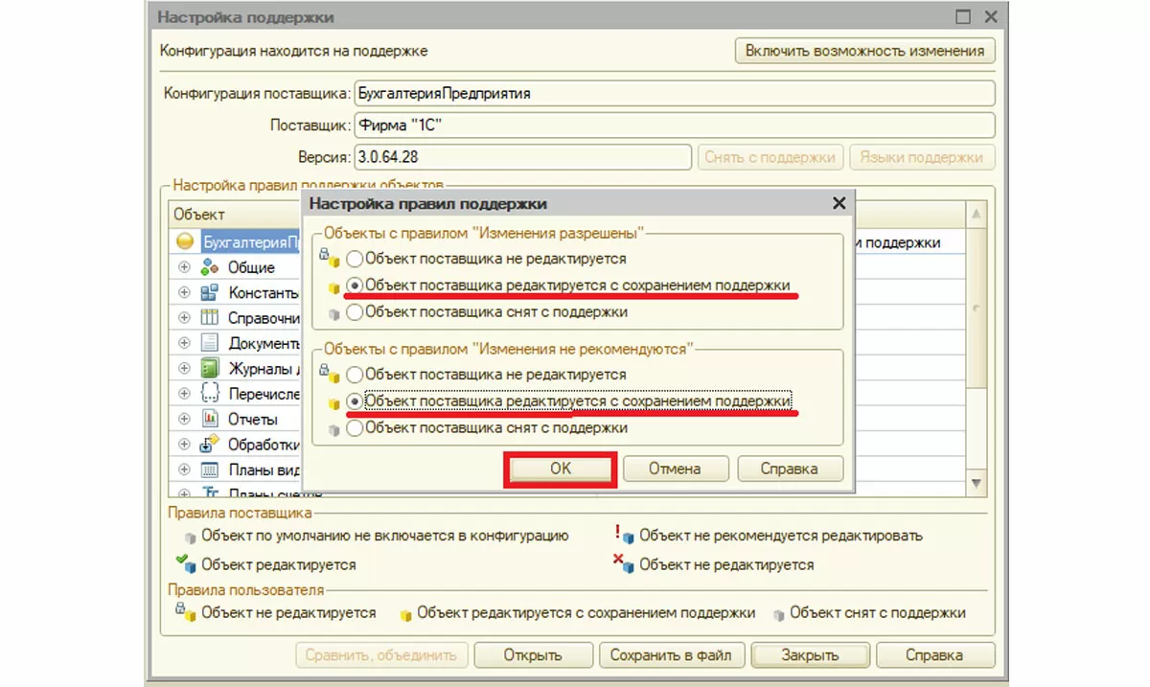Click 'Объект снят с поддержки' gray cube legend icon
Viewport: 1150px width, 687px height.
pyautogui.click(x=780, y=613)
